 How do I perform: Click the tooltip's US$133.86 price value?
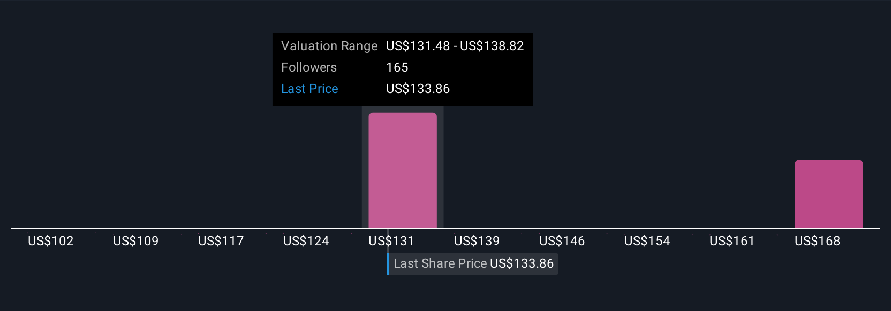pyautogui.click(x=418, y=89)
